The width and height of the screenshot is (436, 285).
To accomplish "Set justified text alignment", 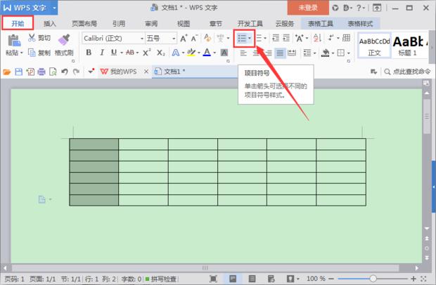I will (280, 53).
